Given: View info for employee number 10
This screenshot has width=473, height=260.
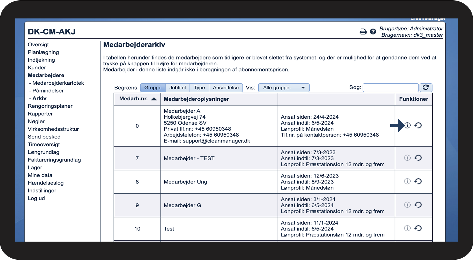Looking at the screenshot, I should click(x=407, y=228).
